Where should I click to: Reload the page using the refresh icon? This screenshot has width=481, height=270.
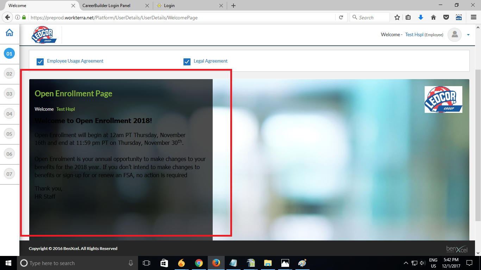341,17
